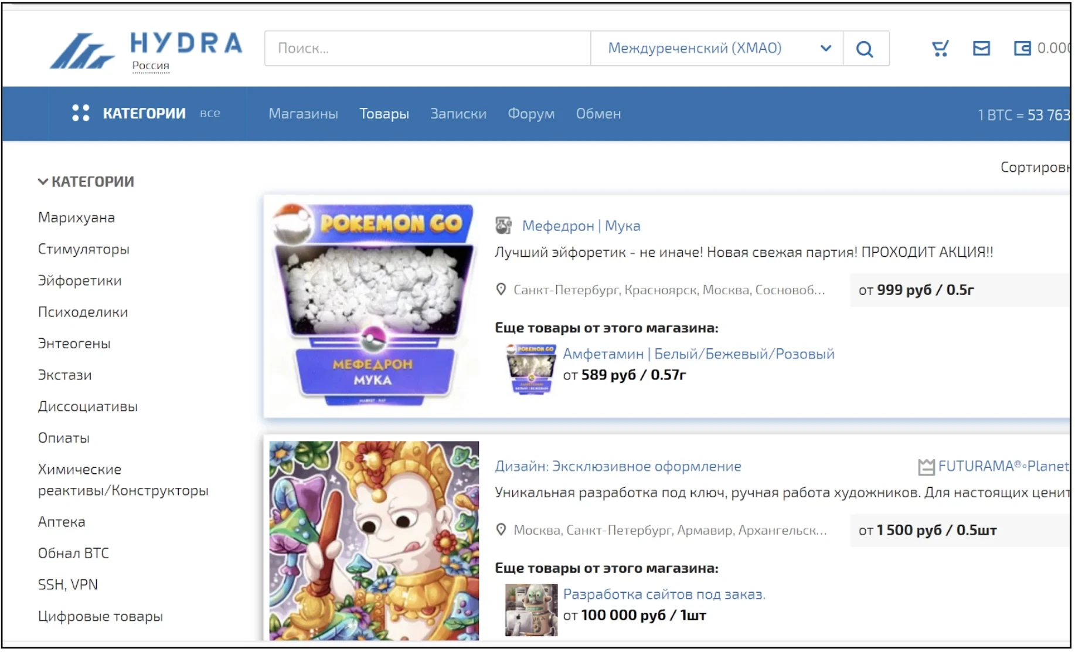Open the SSH, VPN category
This screenshot has height=652, width=1075.
68,585
